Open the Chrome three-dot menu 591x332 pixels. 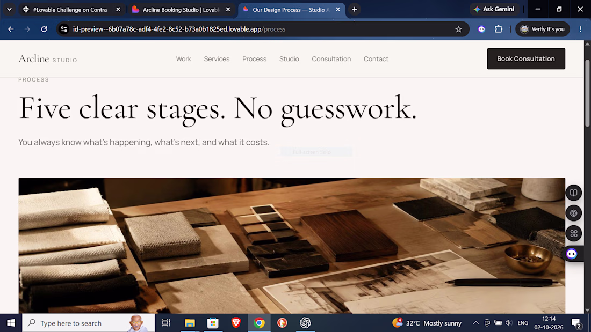(580, 29)
